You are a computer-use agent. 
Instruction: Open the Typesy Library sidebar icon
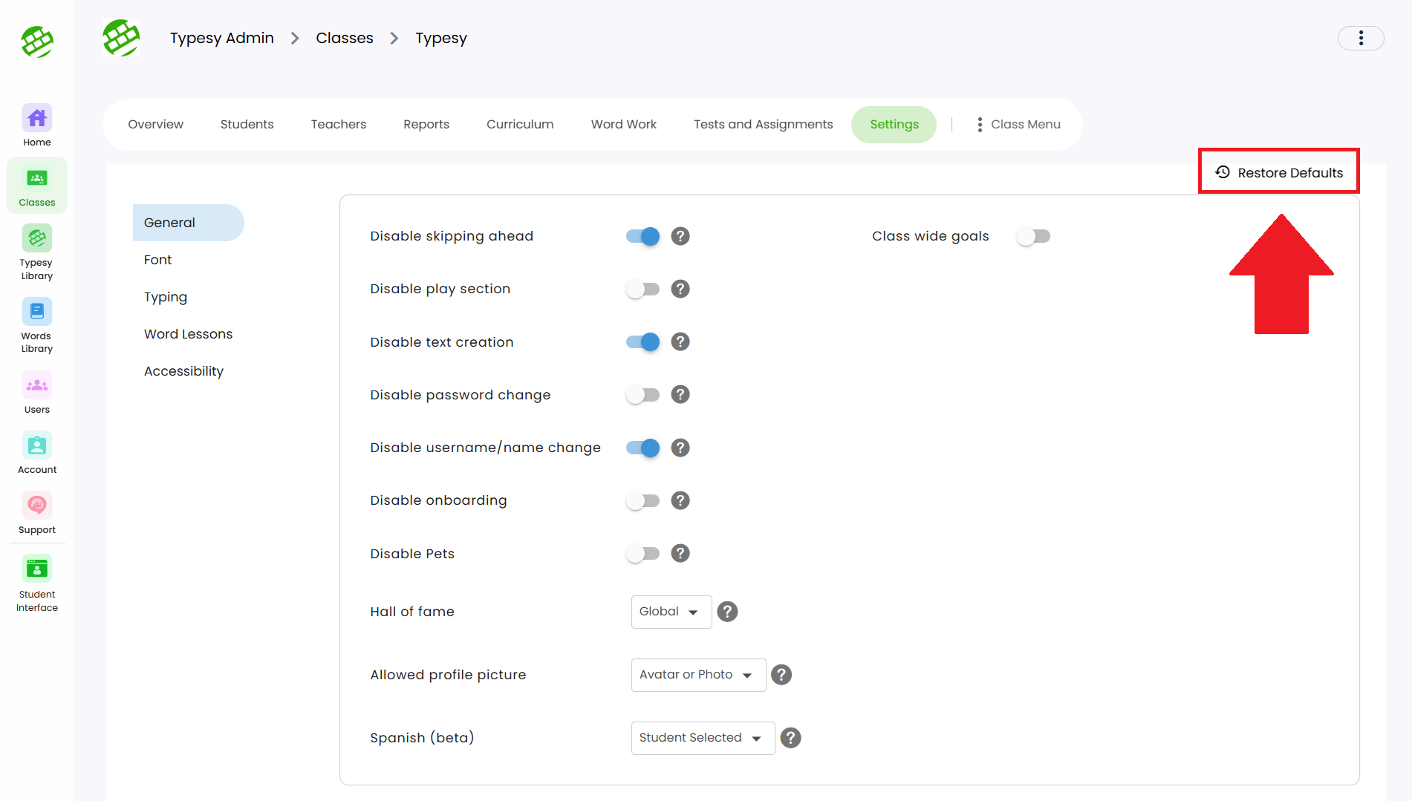[x=36, y=239]
